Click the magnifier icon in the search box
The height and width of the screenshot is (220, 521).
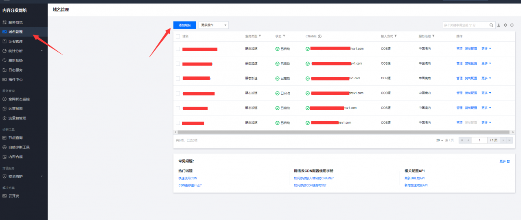492,25
